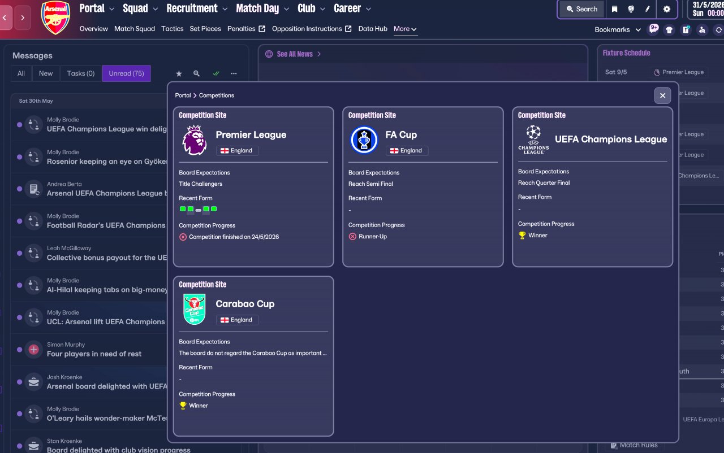This screenshot has width=724, height=453.
Task: Click the exclamation alert icon
Action: [686, 30]
